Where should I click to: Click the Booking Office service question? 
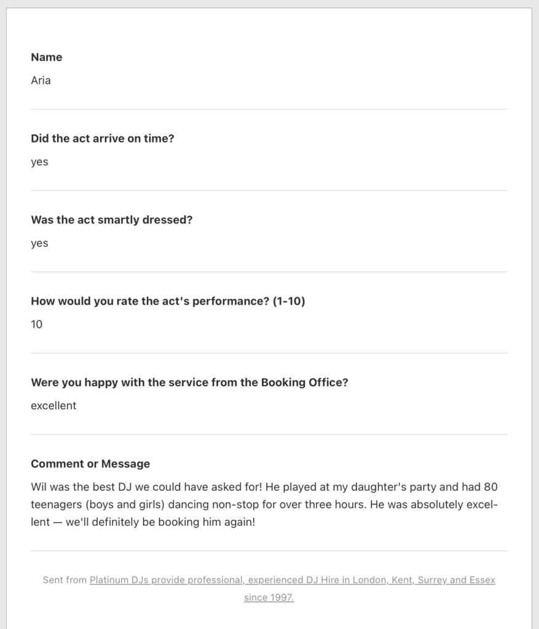(x=189, y=382)
